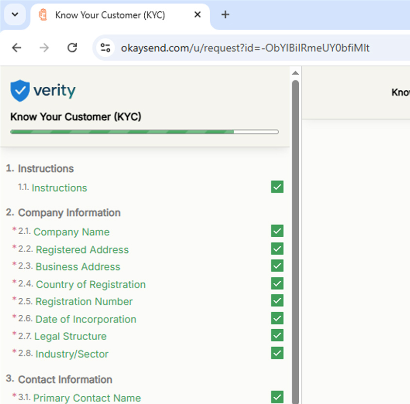This screenshot has height=404, width=410.
Task: Navigate back with the browser back arrow
Action: tap(17, 48)
